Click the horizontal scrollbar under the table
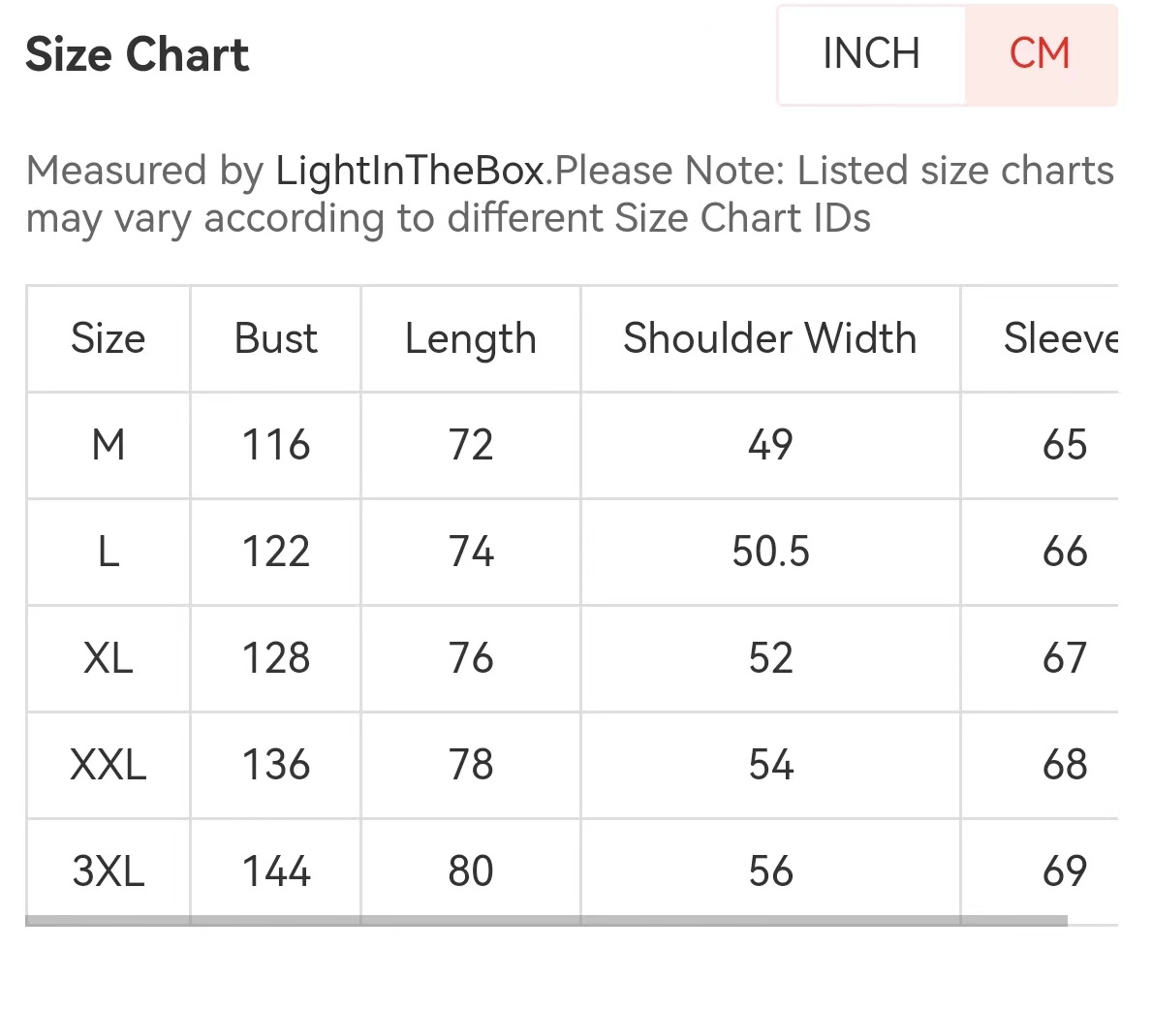1152x1013 pixels. [x=545, y=920]
